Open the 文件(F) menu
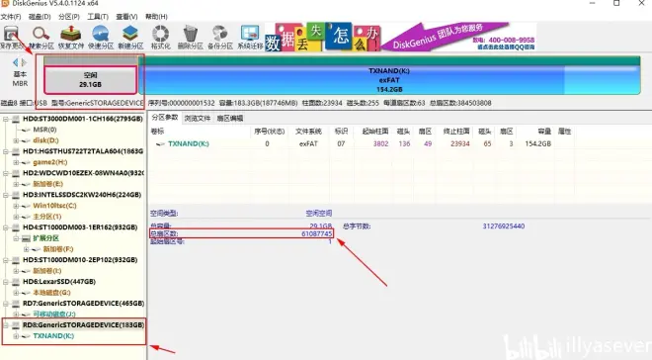Viewport: 652px width, 360px height. tap(11, 17)
